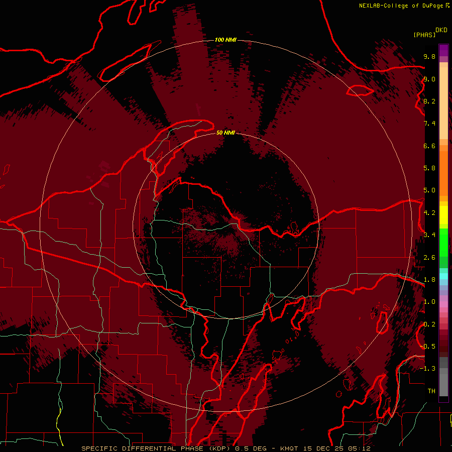Viewport: 452px width, 452px height.
Task: Select the 1.8 scale value
Action: click(429, 280)
